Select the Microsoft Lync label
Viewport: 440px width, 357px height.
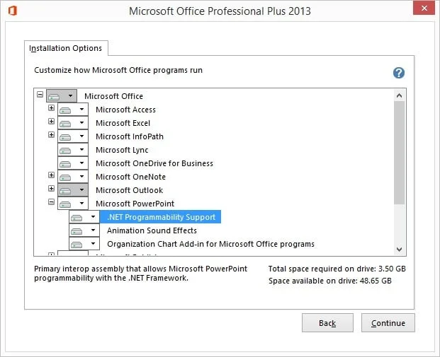tap(122, 150)
